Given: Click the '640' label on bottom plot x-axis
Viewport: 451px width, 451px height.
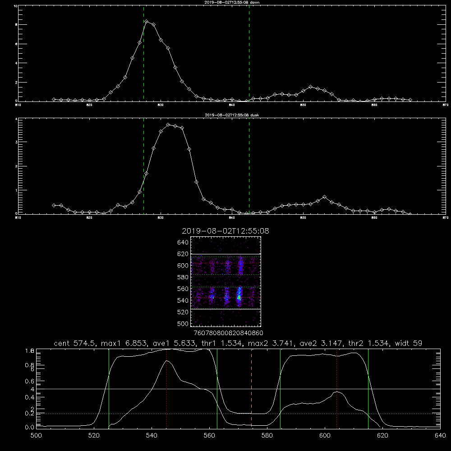Looking at the screenshot, I should (x=440, y=436).
